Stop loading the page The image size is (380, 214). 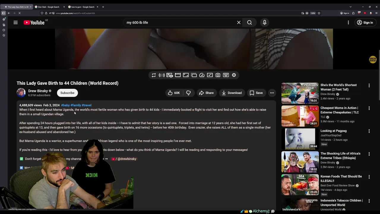19,13
